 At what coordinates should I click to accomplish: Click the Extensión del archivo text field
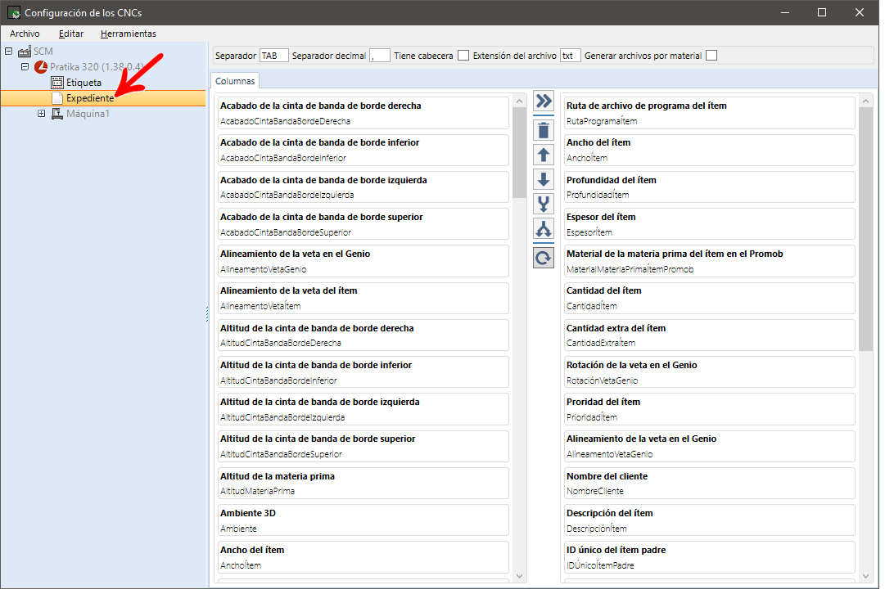[570, 56]
